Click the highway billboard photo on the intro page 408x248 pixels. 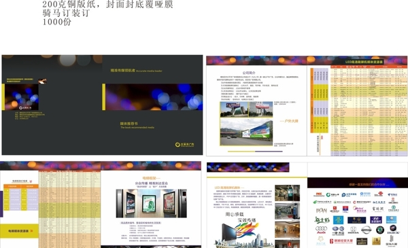(x=246, y=132)
